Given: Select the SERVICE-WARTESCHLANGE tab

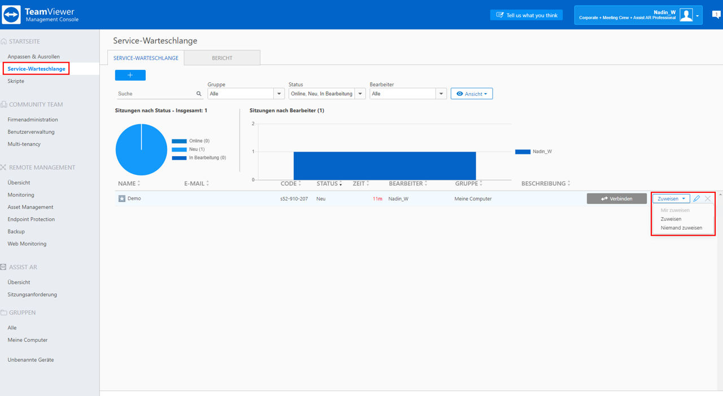Looking at the screenshot, I should (146, 58).
